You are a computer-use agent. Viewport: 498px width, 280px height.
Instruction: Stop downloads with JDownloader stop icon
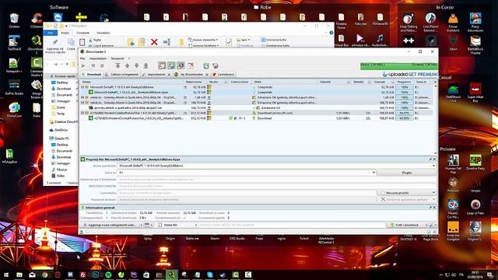pos(102,65)
